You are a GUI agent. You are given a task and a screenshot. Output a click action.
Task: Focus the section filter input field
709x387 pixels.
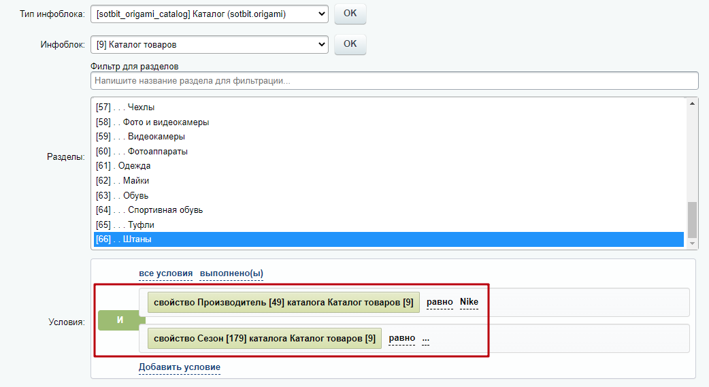(x=394, y=81)
